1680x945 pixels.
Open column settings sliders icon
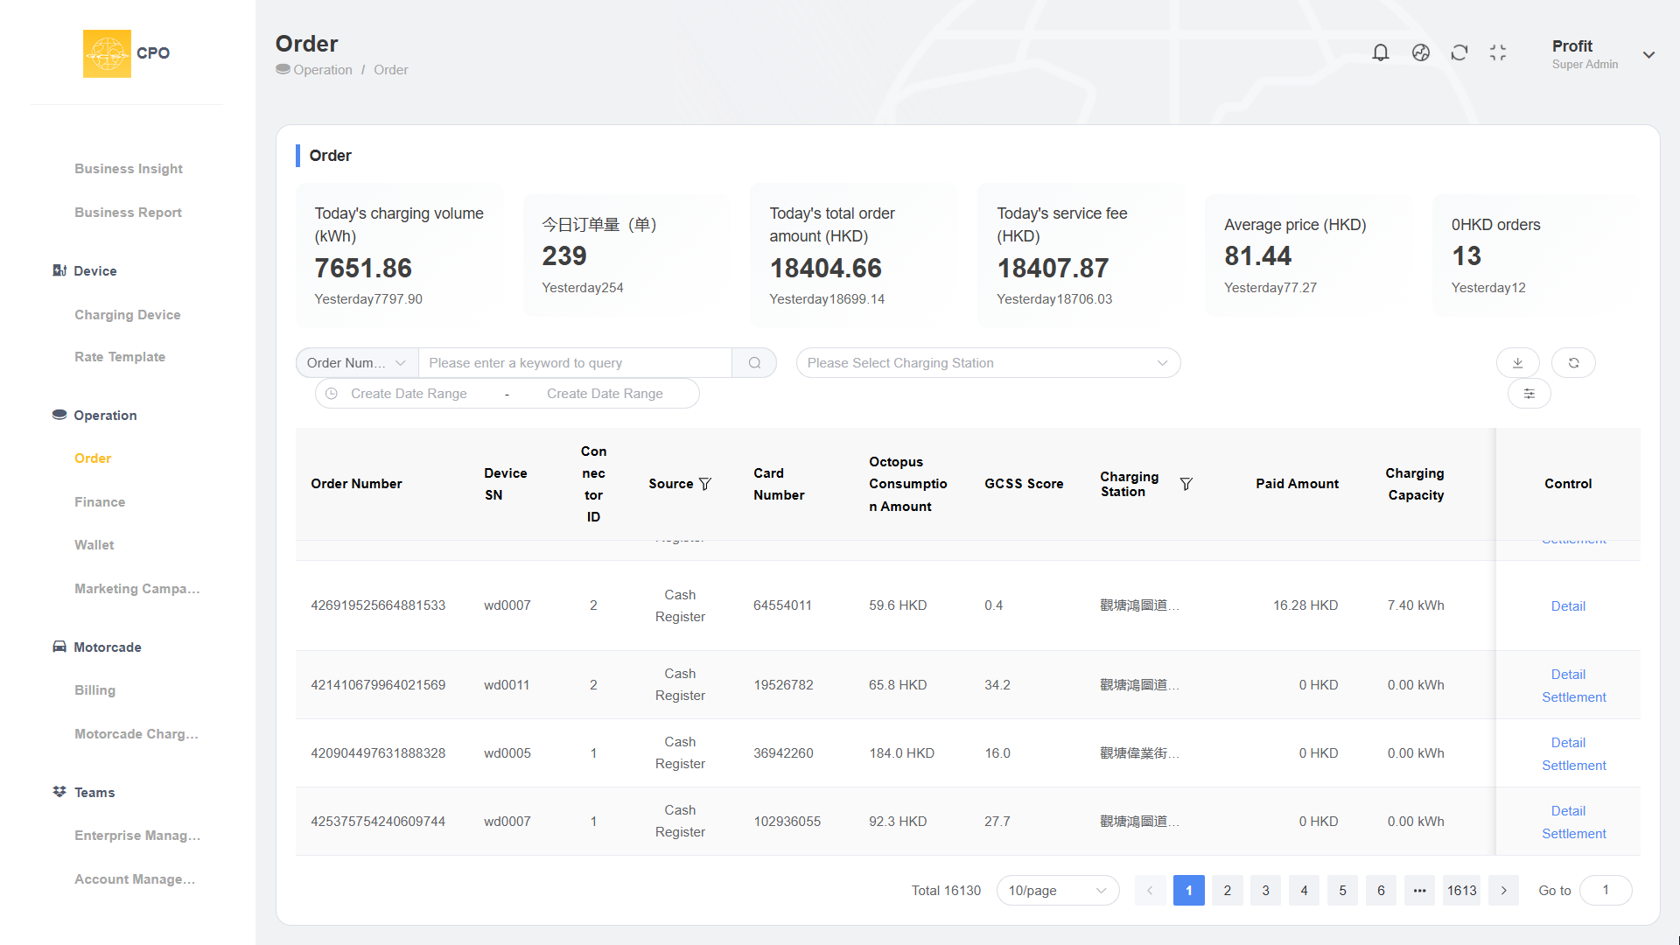pyautogui.click(x=1529, y=394)
